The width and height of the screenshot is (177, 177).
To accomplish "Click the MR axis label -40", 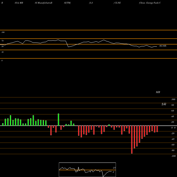I will pyautogui.click(x=173, y=139).
